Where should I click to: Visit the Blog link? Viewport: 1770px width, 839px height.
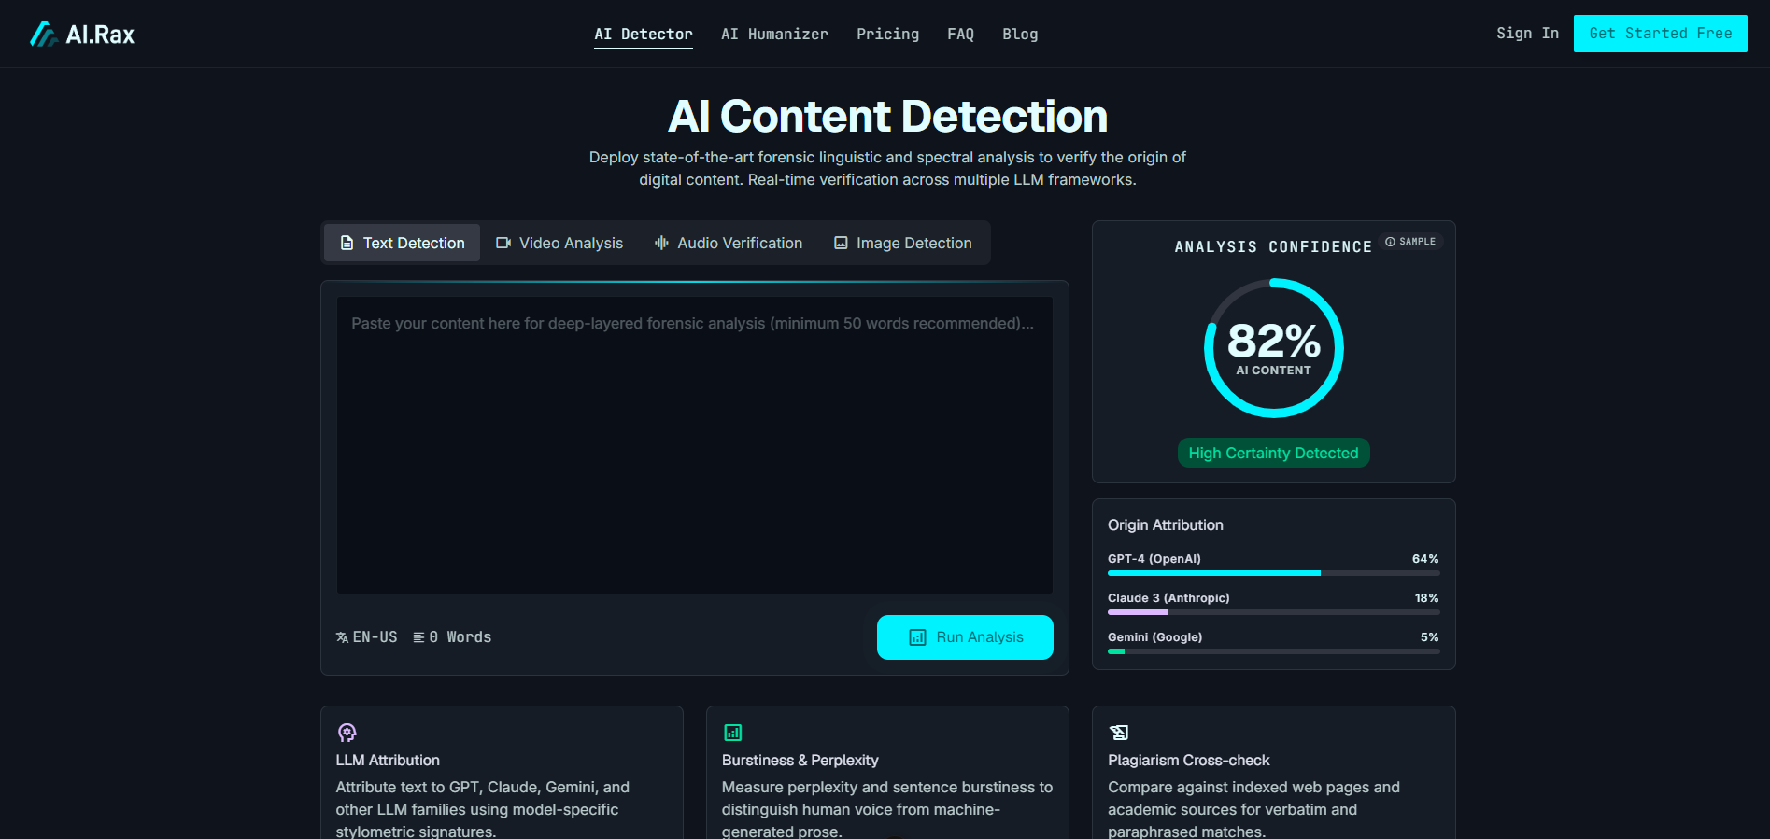point(1020,34)
